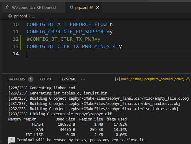This screenshot has width=191, height=144.
Task: Select the TERMINAL panel tab
Action: [x=68, y=79]
